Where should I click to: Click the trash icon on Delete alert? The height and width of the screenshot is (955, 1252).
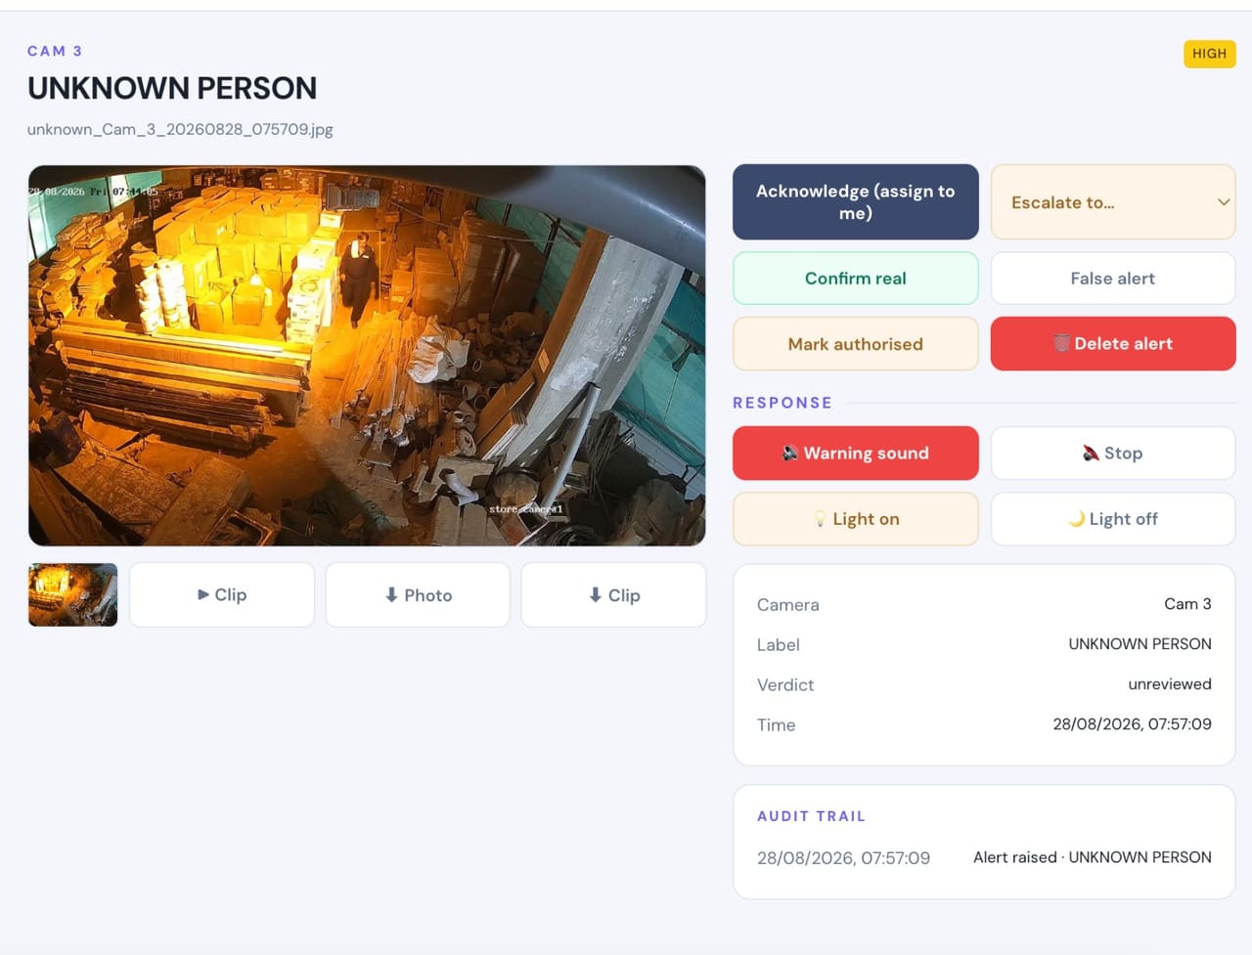1061,343
